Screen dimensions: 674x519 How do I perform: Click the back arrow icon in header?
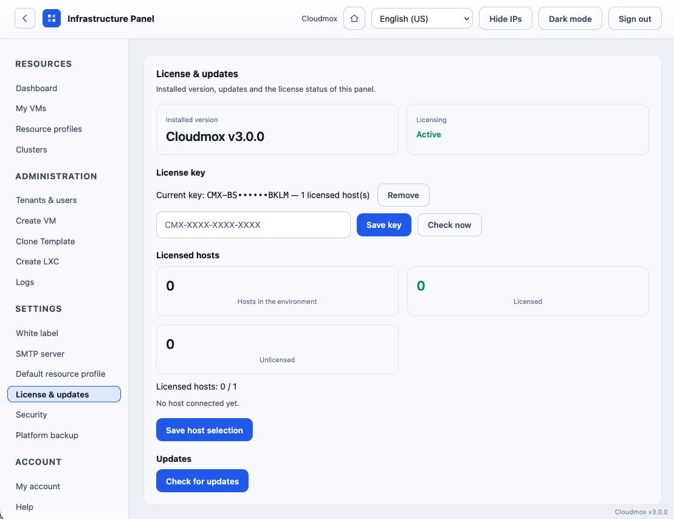[x=25, y=18]
